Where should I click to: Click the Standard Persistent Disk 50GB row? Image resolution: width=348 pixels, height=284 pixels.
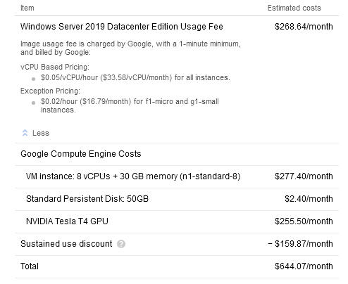click(177, 199)
